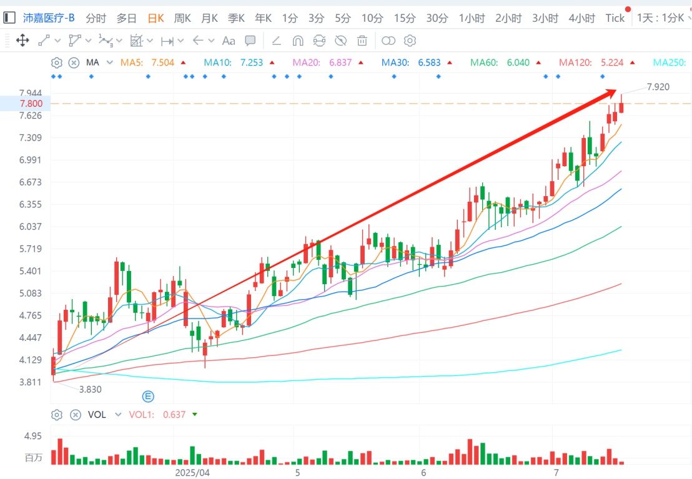The image size is (692, 479).
Task: Select the trend line drawing tool
Action: tap(44, 41)
